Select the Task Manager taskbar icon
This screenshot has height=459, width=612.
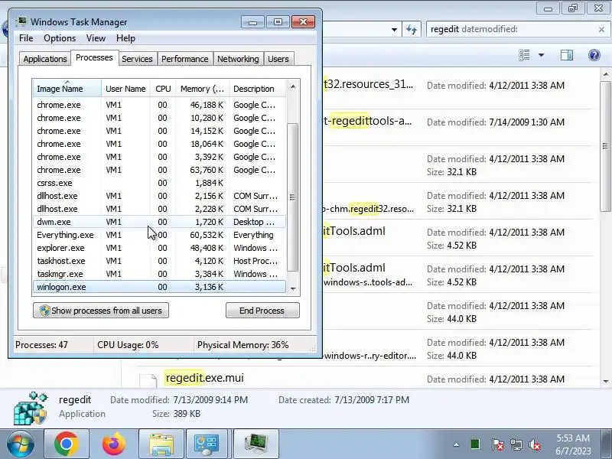256,444
